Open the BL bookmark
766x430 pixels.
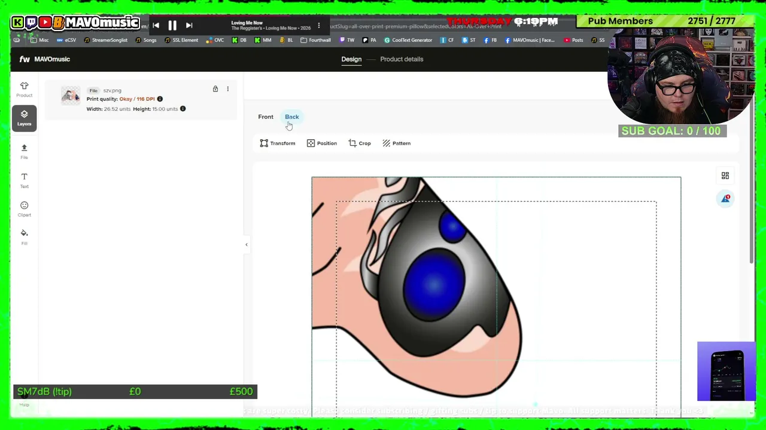click(286, 40)
